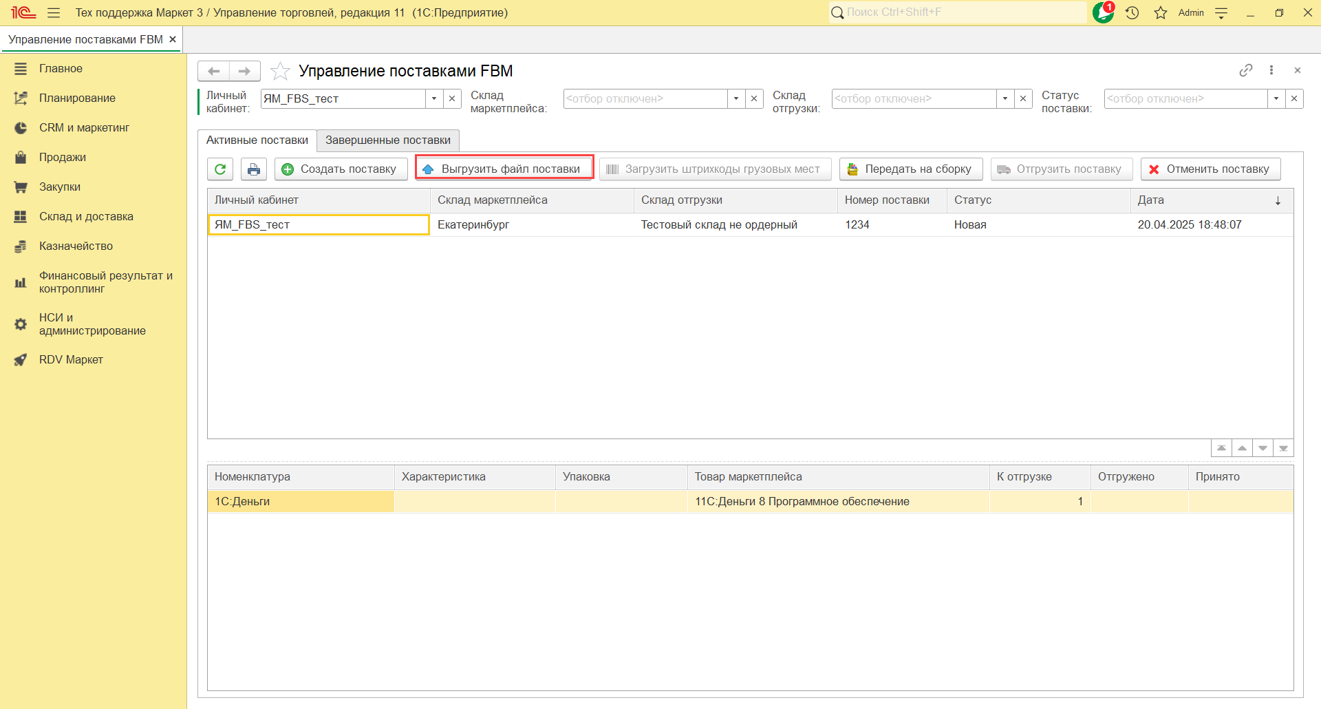1321x709 pixels.
Task: Click the print icon button
Action: coord(254,169)
